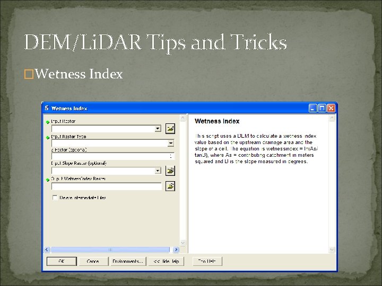Click the 'Wetness Index' slide bullet text
Viewport: 382px width, 286px height.
point(79,74)
